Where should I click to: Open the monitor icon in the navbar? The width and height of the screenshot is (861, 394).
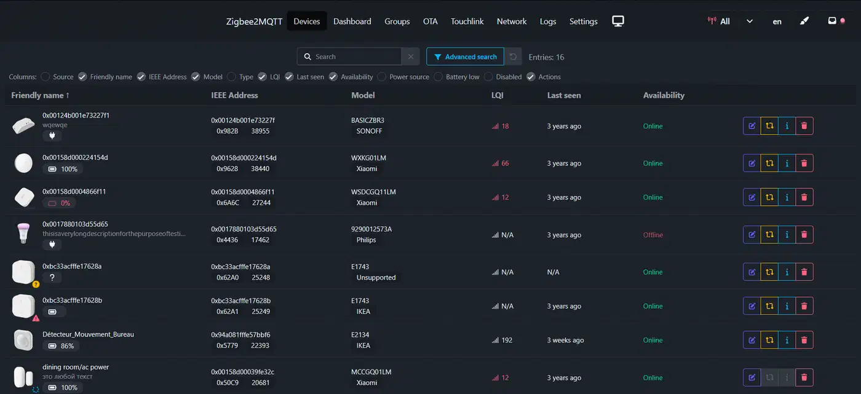[x=618, y=21]
